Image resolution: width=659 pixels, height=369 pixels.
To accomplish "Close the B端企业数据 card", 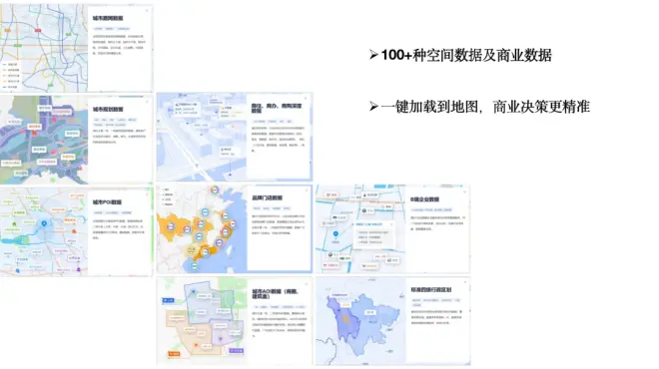I will pyautogui.click(x=464, y=192).
